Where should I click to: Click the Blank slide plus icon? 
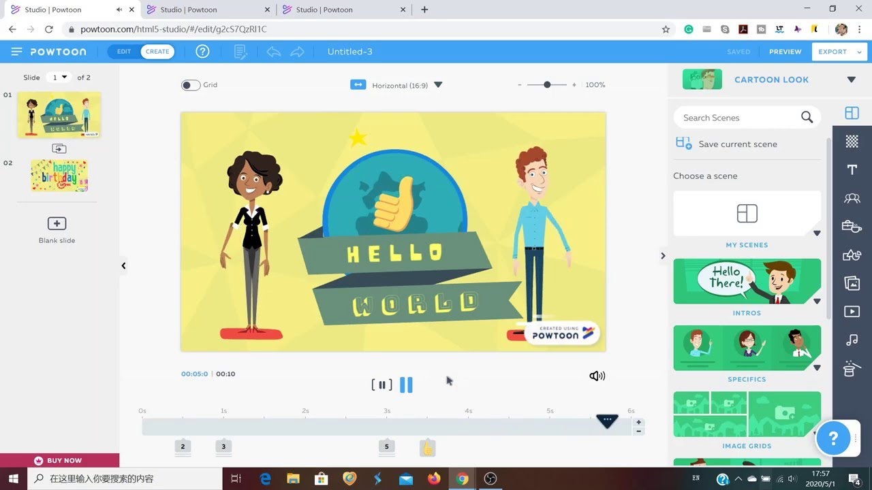point(57,223)
